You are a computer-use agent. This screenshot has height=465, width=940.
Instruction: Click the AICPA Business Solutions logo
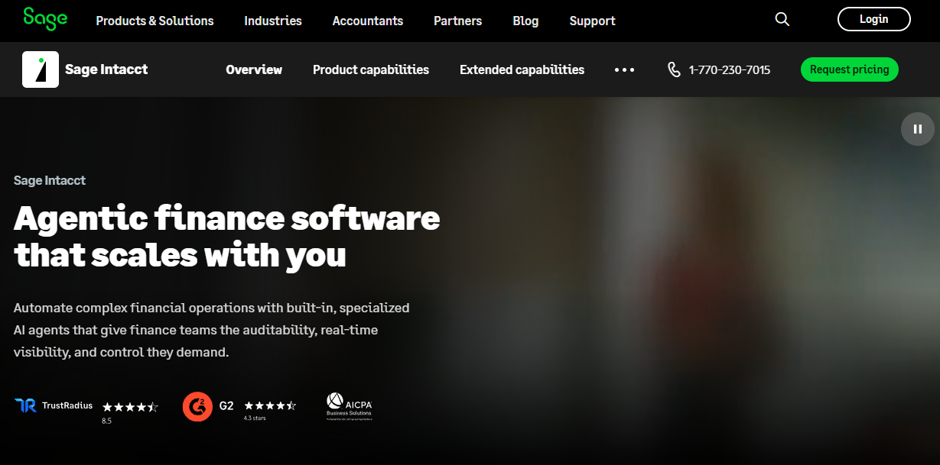coord(349,406)
